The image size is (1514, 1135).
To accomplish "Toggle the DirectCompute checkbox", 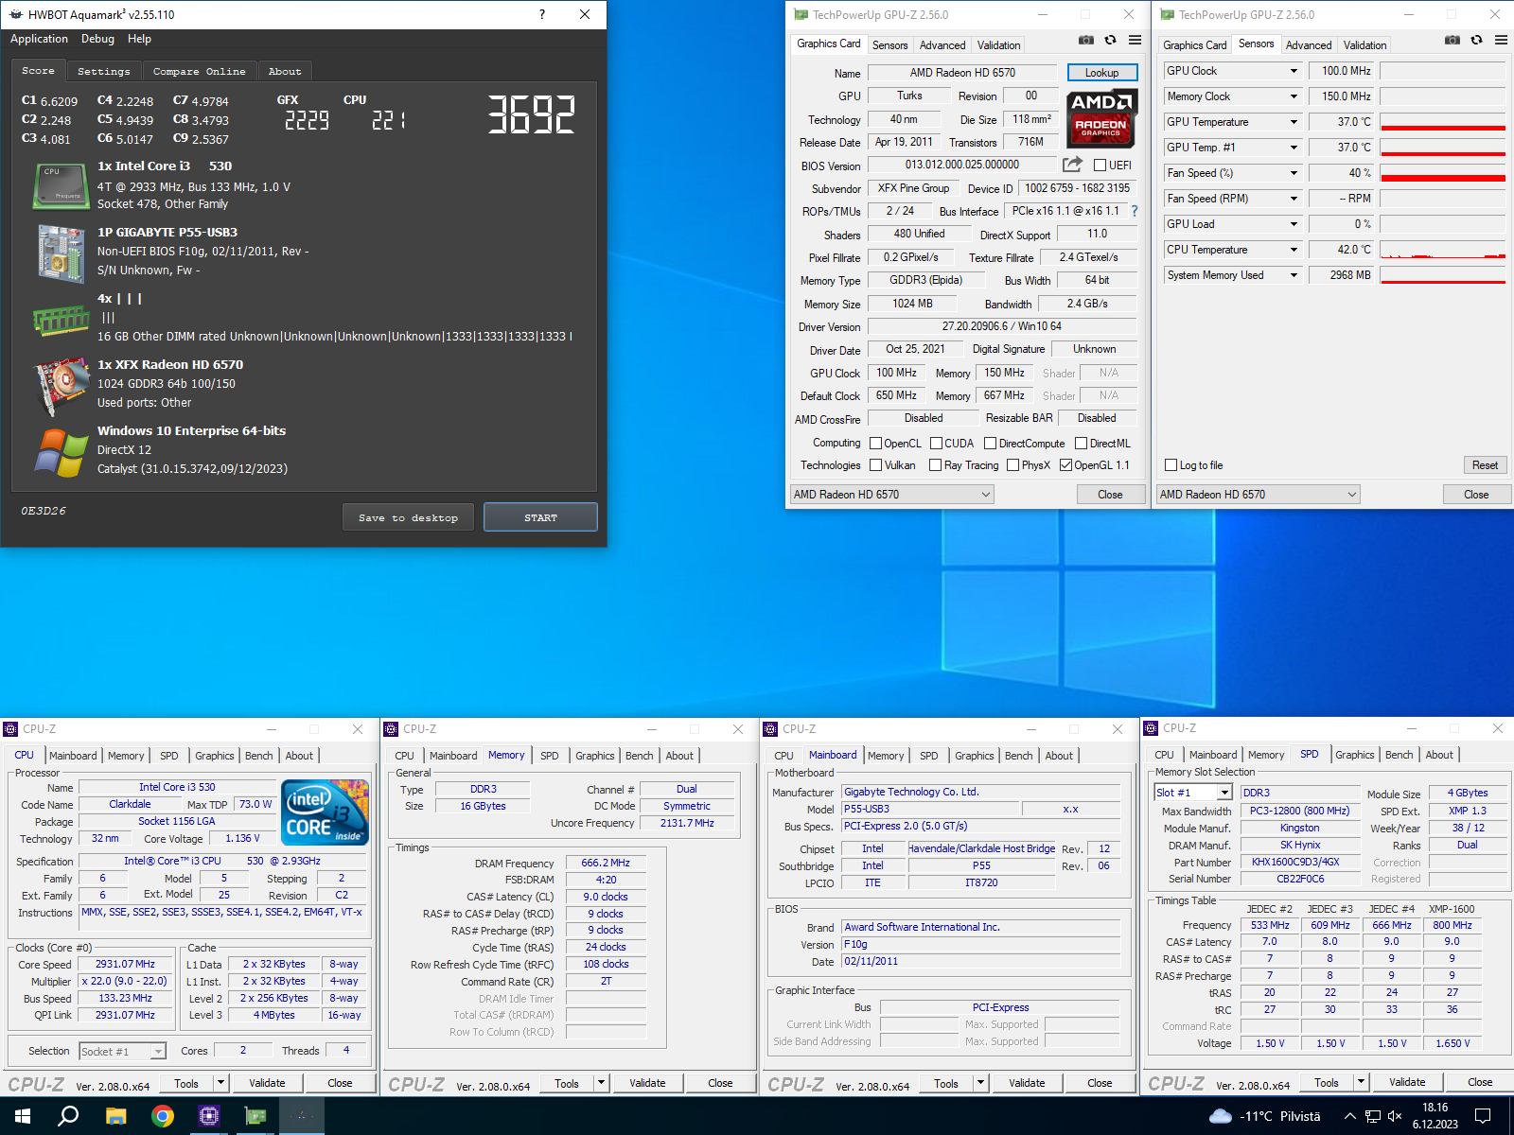I will pyautogui.click(x=990, y=443).
